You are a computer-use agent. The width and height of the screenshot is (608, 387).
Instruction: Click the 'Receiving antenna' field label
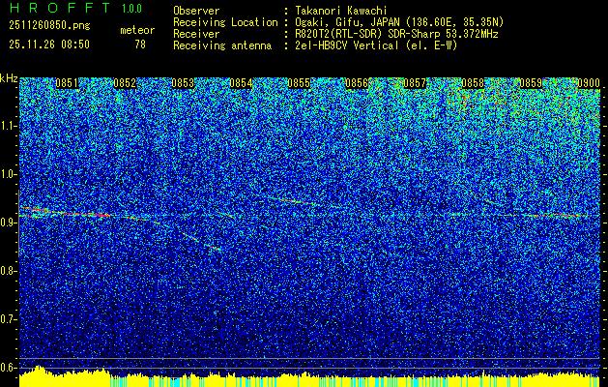(x=222, y=45)
